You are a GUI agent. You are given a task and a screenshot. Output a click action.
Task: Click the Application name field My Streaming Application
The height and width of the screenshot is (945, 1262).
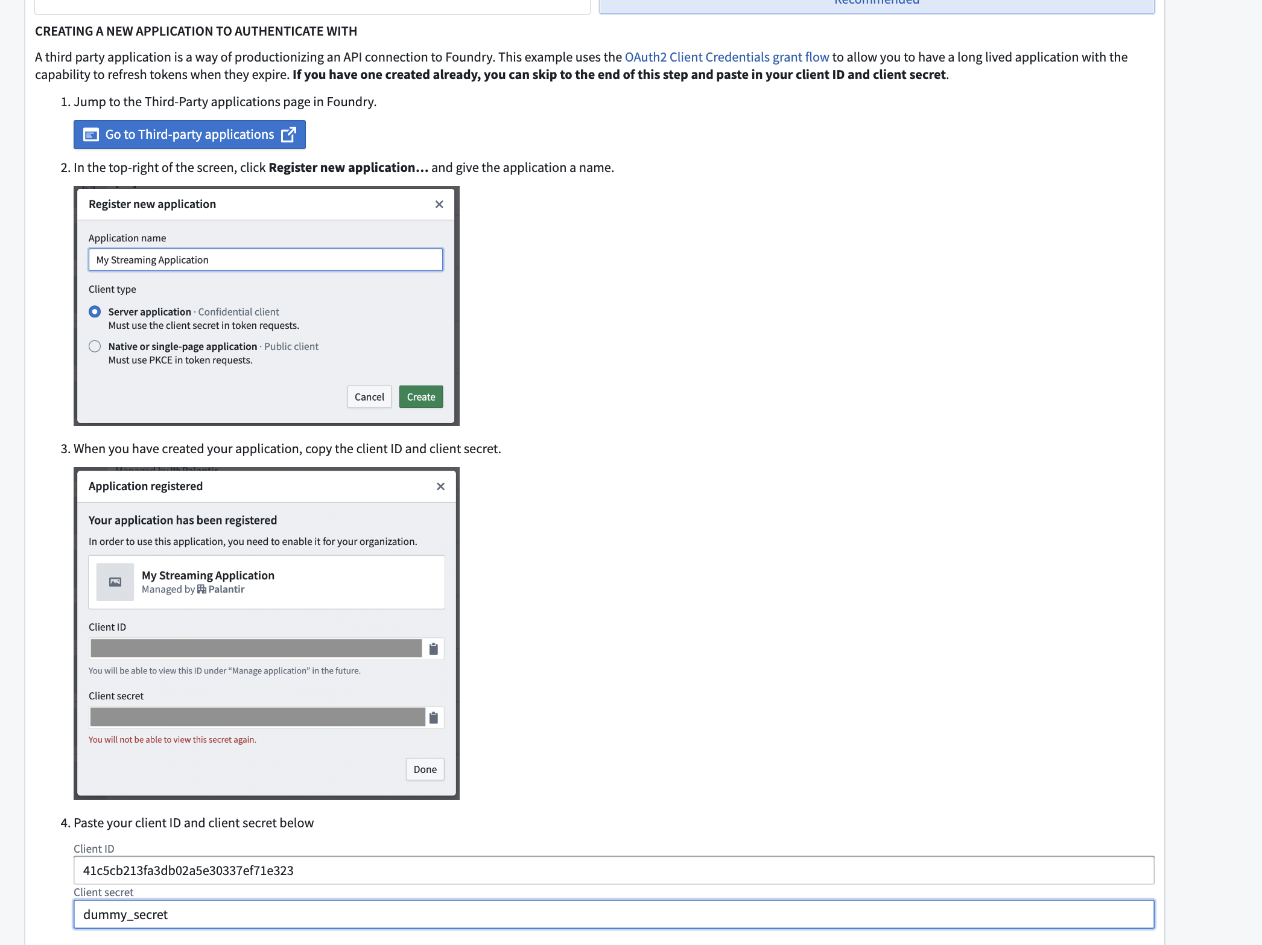point(265,259)
